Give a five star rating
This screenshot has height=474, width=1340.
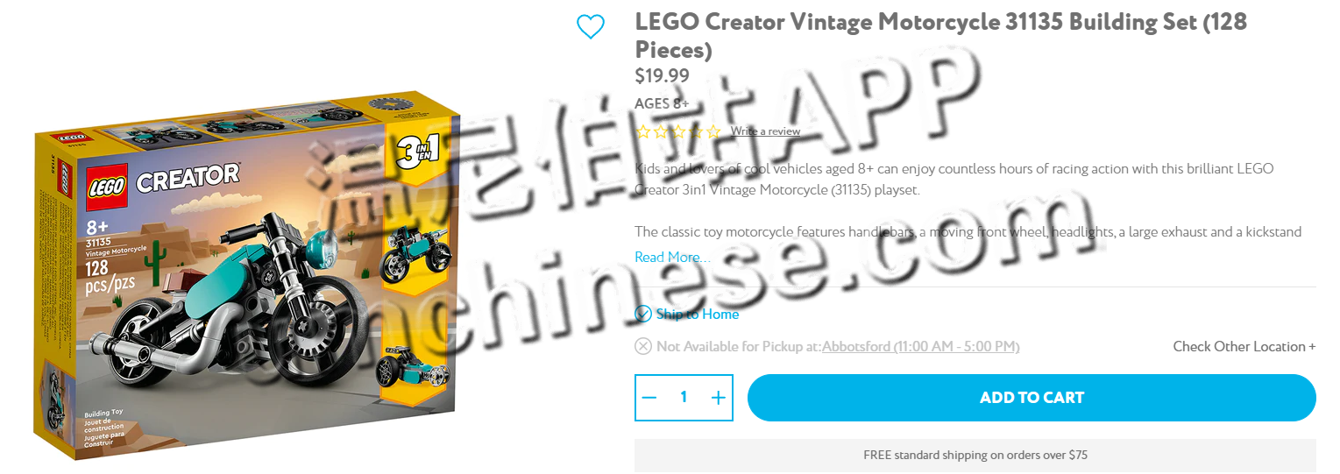coord(713,131)
